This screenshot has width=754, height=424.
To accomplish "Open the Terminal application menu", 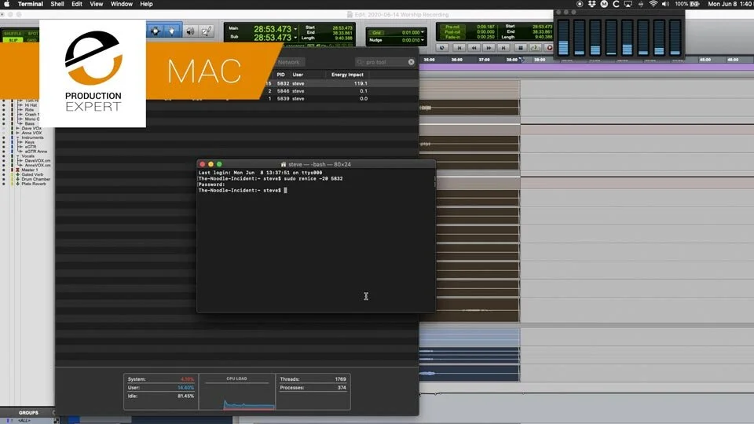I will pos(31,4).
